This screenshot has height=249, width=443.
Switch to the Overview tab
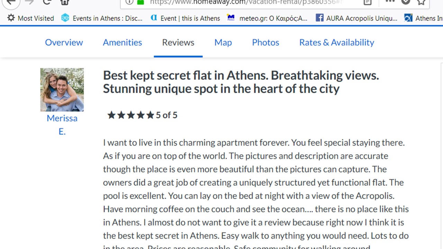[64, 42]
